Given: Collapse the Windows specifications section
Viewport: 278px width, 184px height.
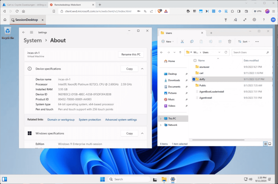Looking at the screenshot, I should 142,133.
